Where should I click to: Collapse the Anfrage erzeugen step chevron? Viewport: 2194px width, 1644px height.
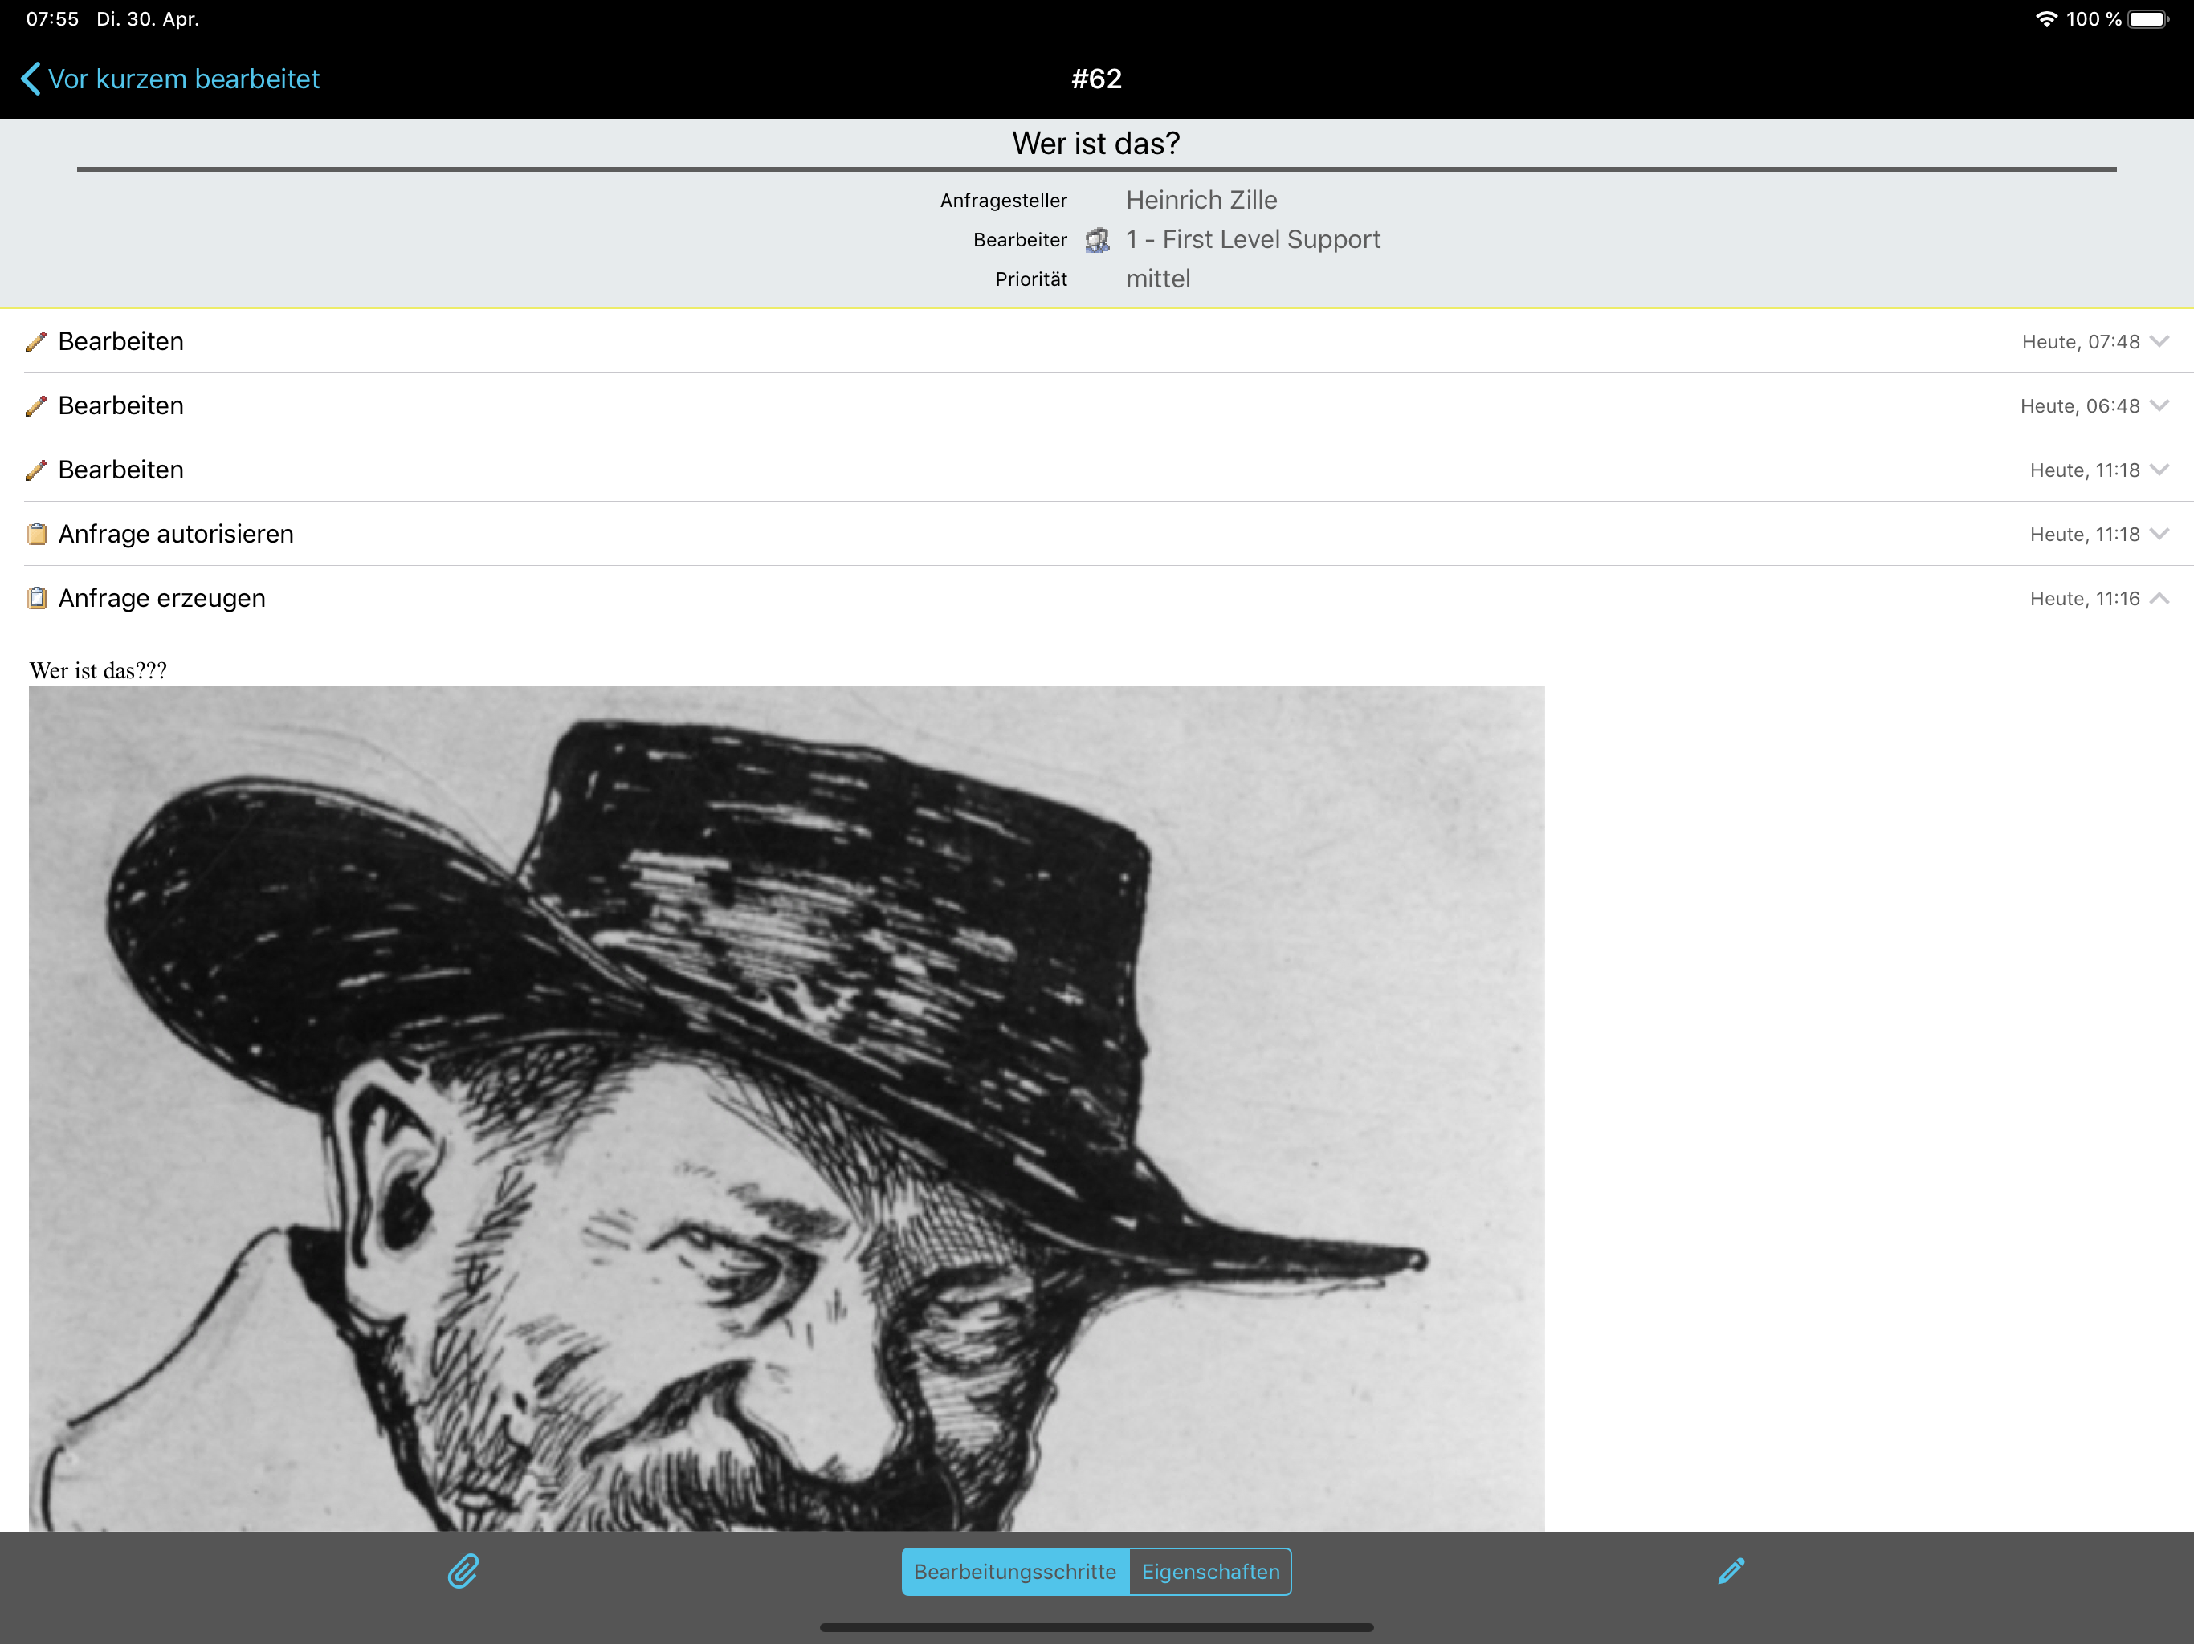(x=2159, y=598)
